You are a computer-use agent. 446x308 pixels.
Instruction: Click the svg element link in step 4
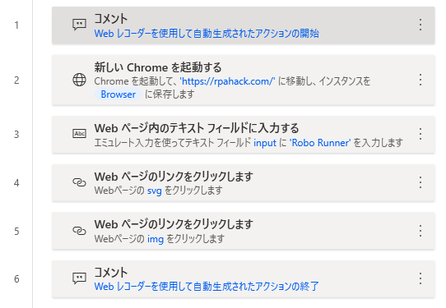[155, 191]
